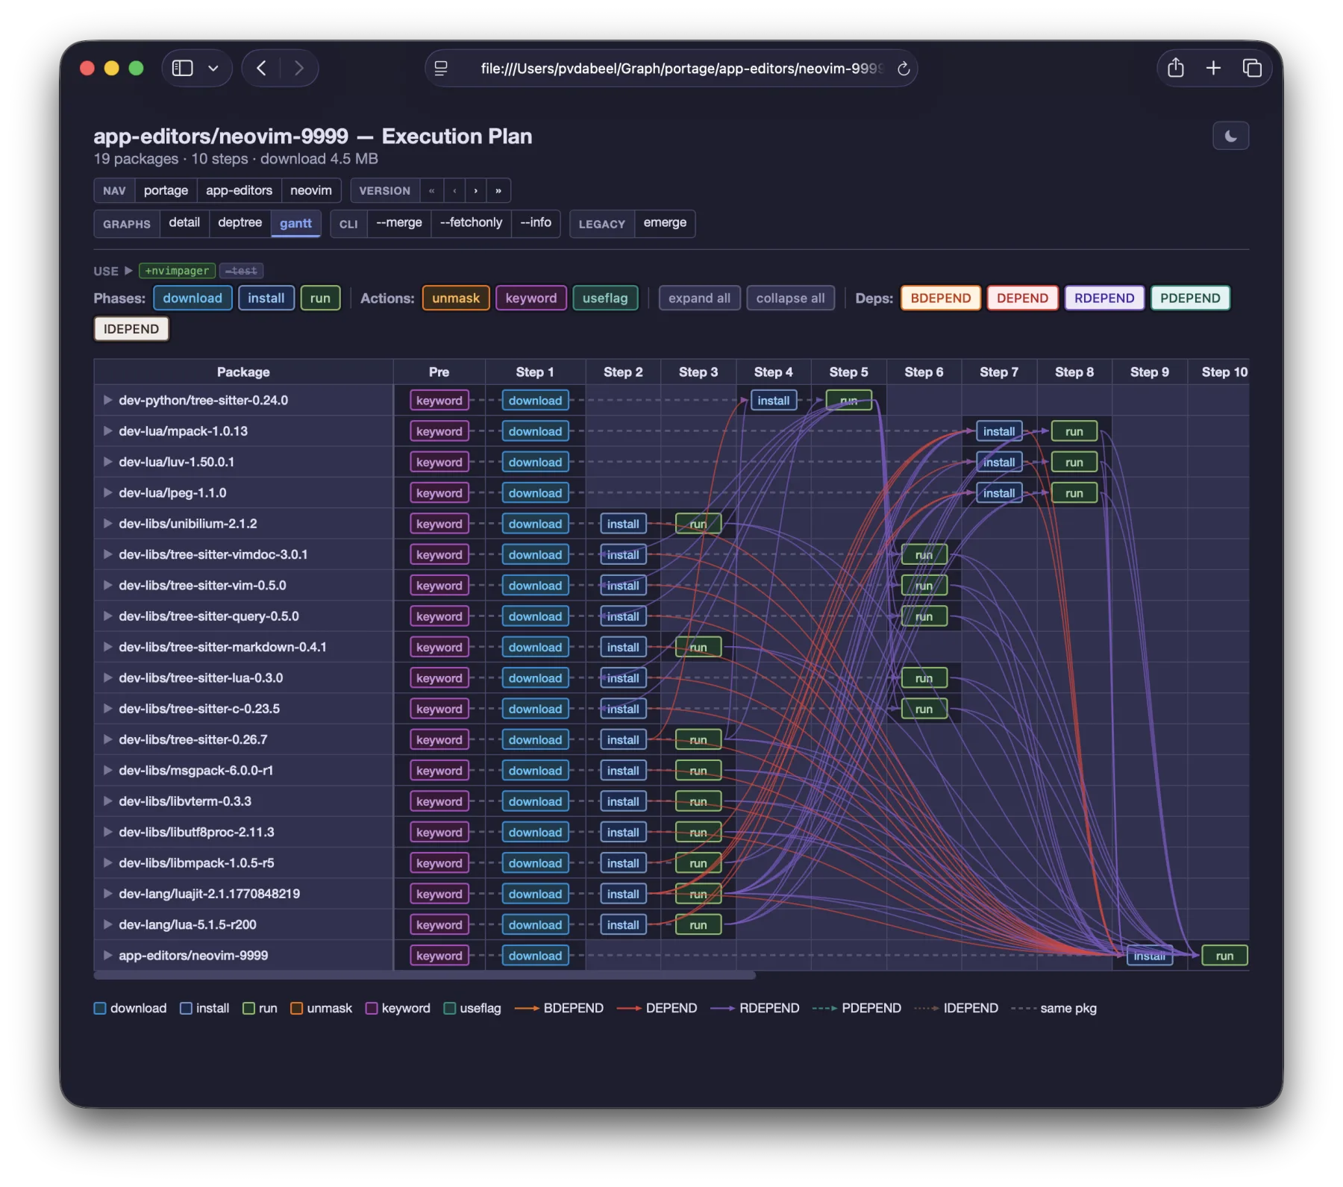
Task: Expand the dev-libs/unibilium-2.1.2 row
Action: pyautogui.click(x=107, y=524)
